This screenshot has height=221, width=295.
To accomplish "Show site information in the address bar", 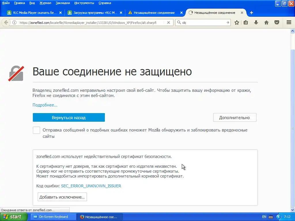I will tap(14, 22).
